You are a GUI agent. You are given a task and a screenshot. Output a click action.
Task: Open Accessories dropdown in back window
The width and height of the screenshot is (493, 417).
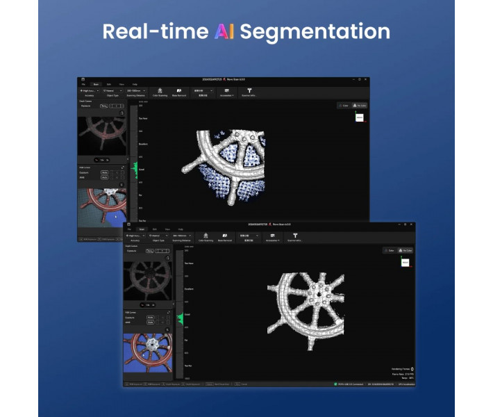[x=226, y=95]
